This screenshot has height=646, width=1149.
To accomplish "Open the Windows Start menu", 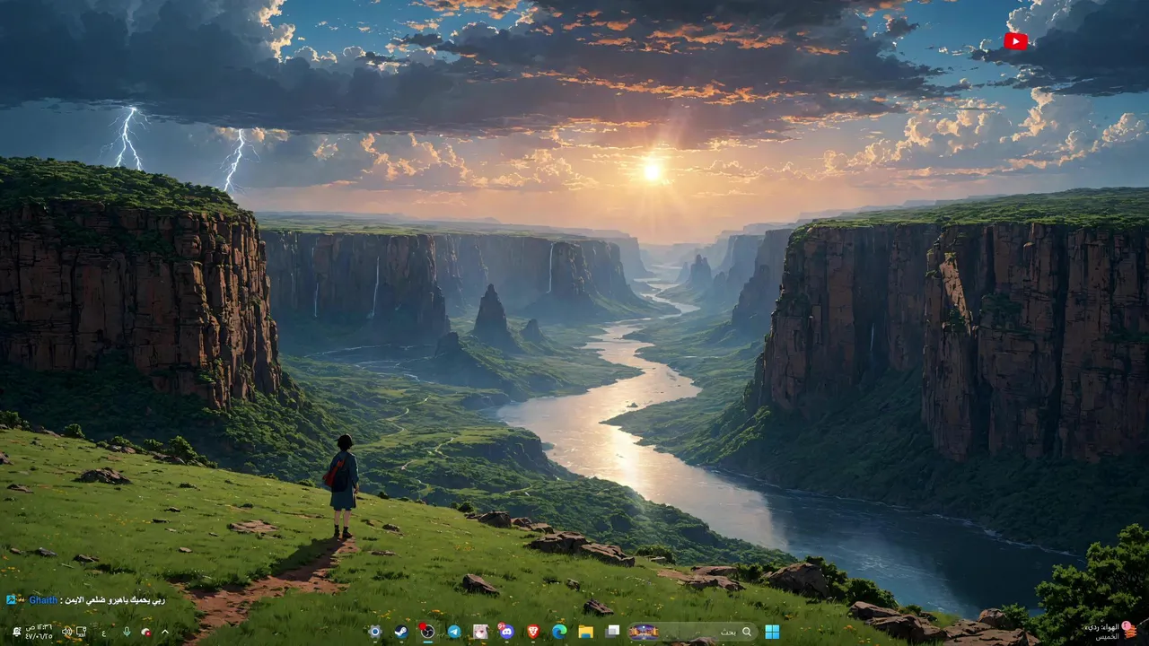I will pyautogui.click(x=772, y=632).
